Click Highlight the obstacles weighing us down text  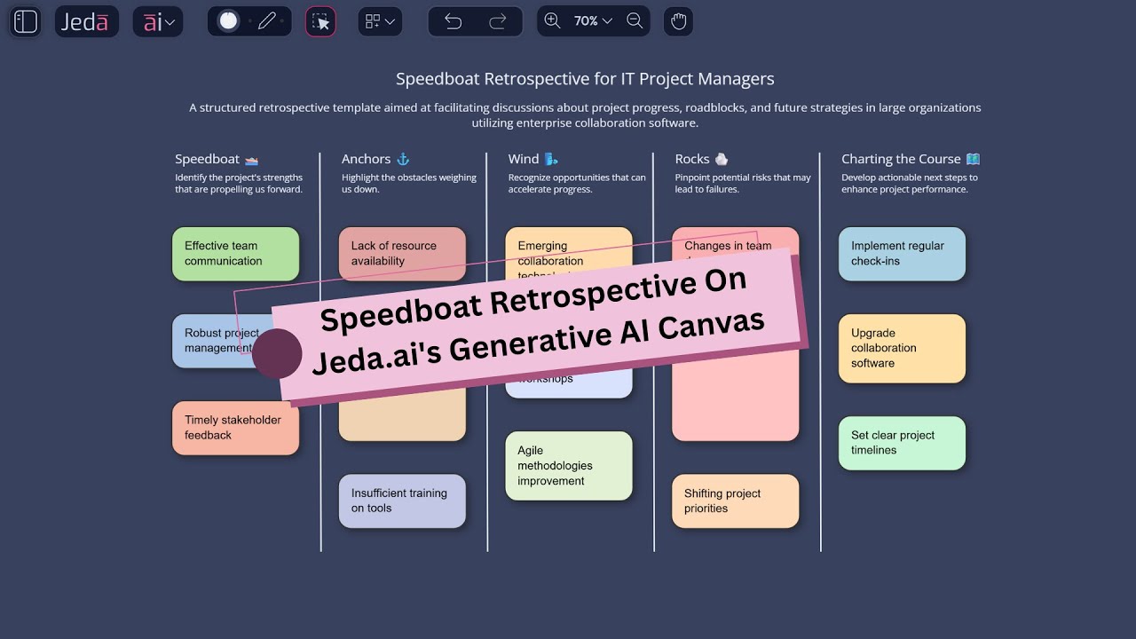pos(409,184)
